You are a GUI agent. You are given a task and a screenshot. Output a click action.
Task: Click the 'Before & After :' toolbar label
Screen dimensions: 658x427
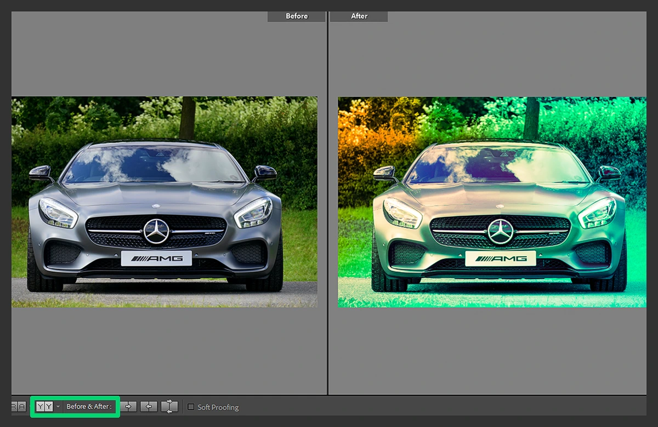pos(89,407)
